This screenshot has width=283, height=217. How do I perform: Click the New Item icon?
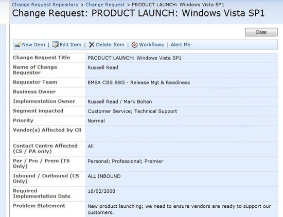tap(18, 45)
